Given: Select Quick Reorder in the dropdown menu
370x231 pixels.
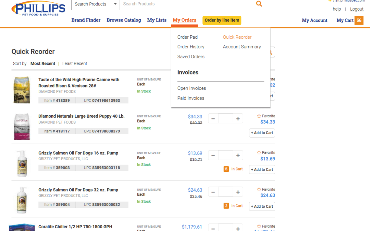Looking at the screenshot, I should 237,37.
